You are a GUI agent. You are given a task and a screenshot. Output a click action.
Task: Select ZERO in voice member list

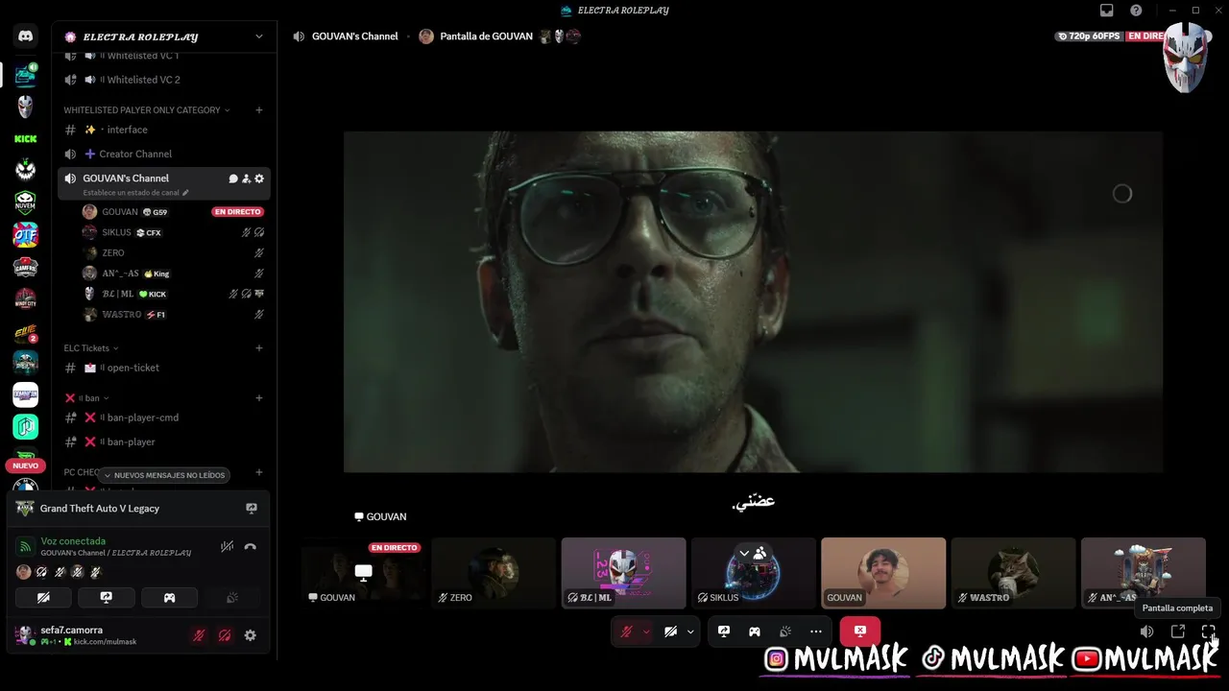tap(173, 253)
